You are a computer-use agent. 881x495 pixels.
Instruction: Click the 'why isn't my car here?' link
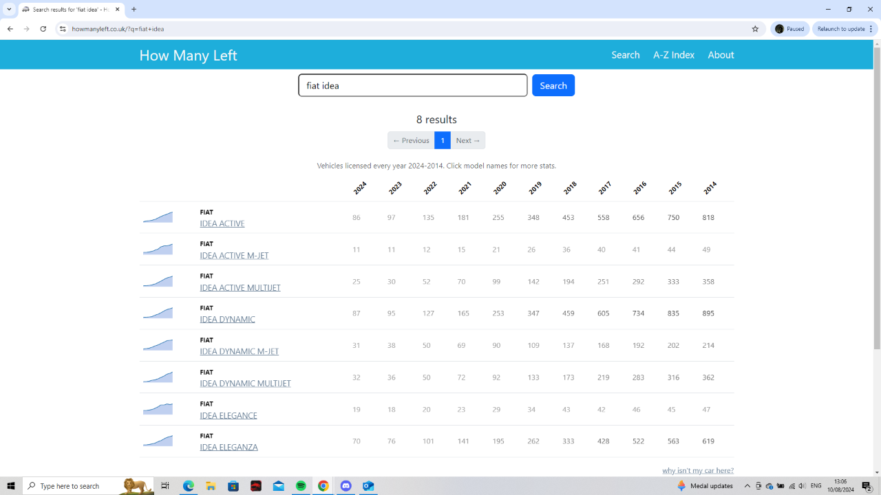tap(698, 470)
